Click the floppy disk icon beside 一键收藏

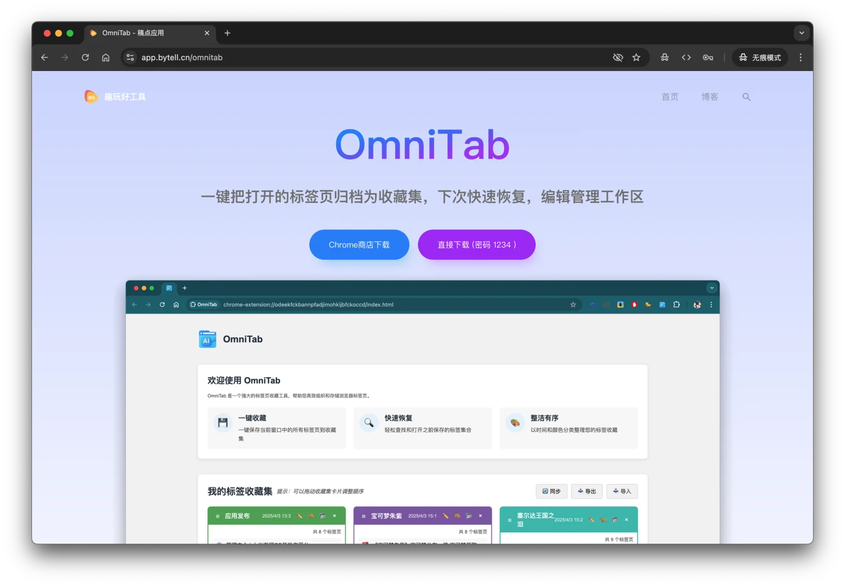tap(223, 422)
